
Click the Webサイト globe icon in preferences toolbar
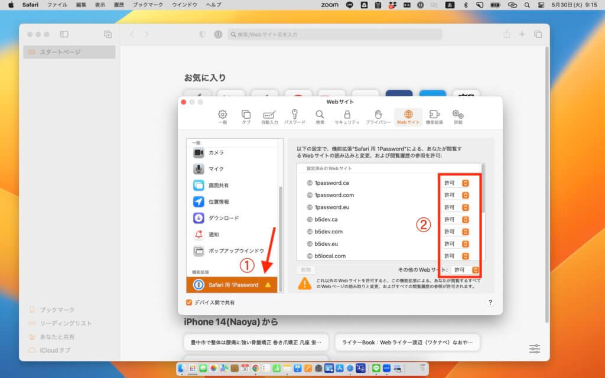pyautogui.click(x=408, y=114)
